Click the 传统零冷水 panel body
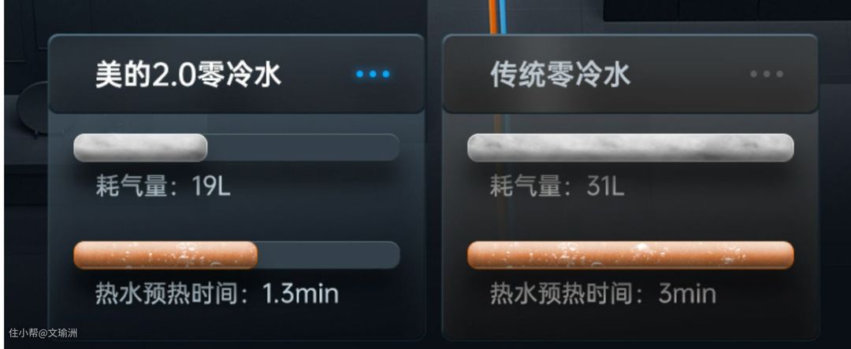 point(630,225)
